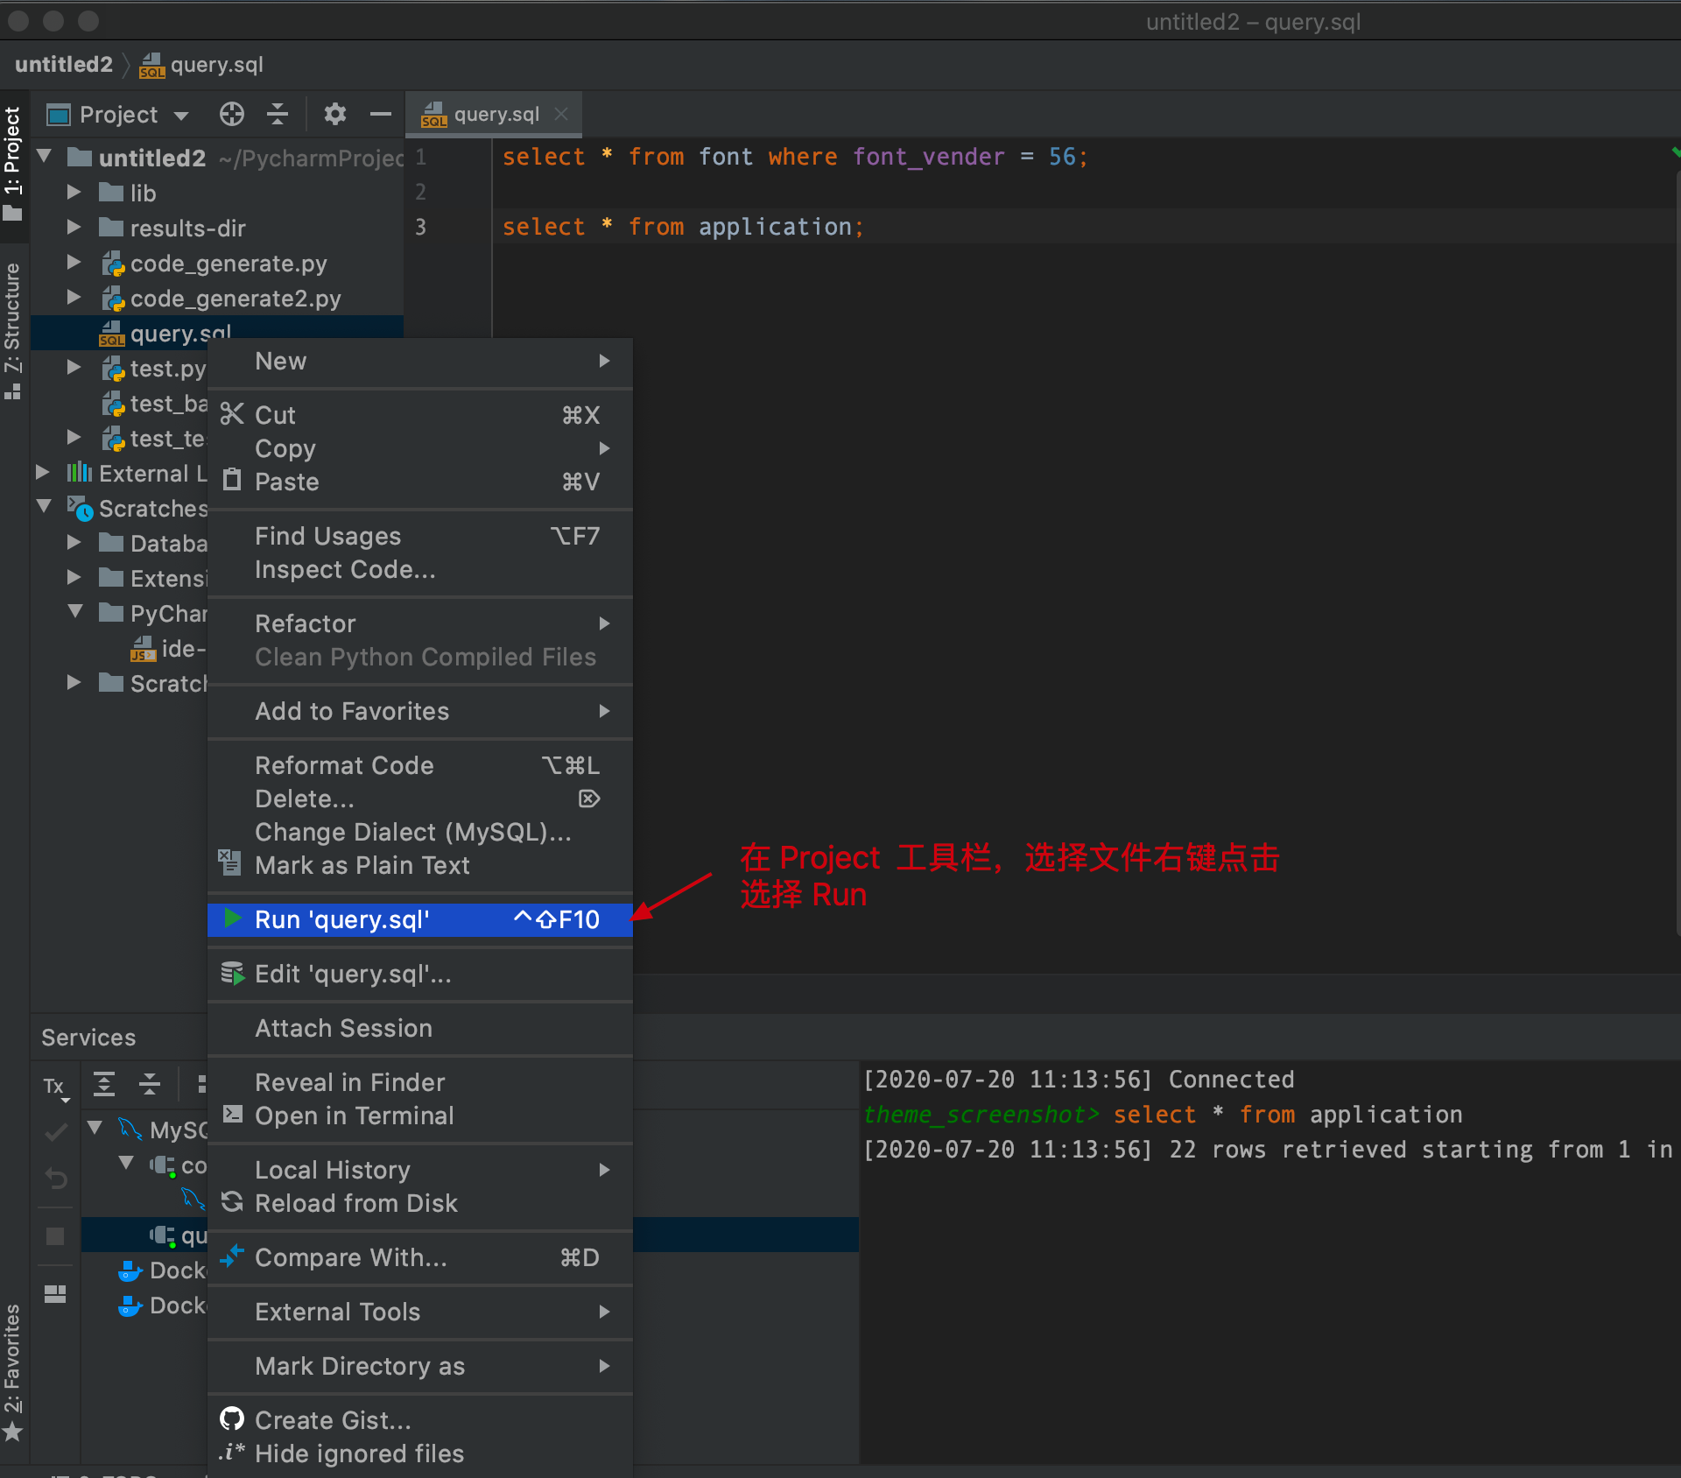Viewport: 1681px width, 1478px height.
Task: Click the '22 rows retrieved' output line
Action: point(1268,1150)
